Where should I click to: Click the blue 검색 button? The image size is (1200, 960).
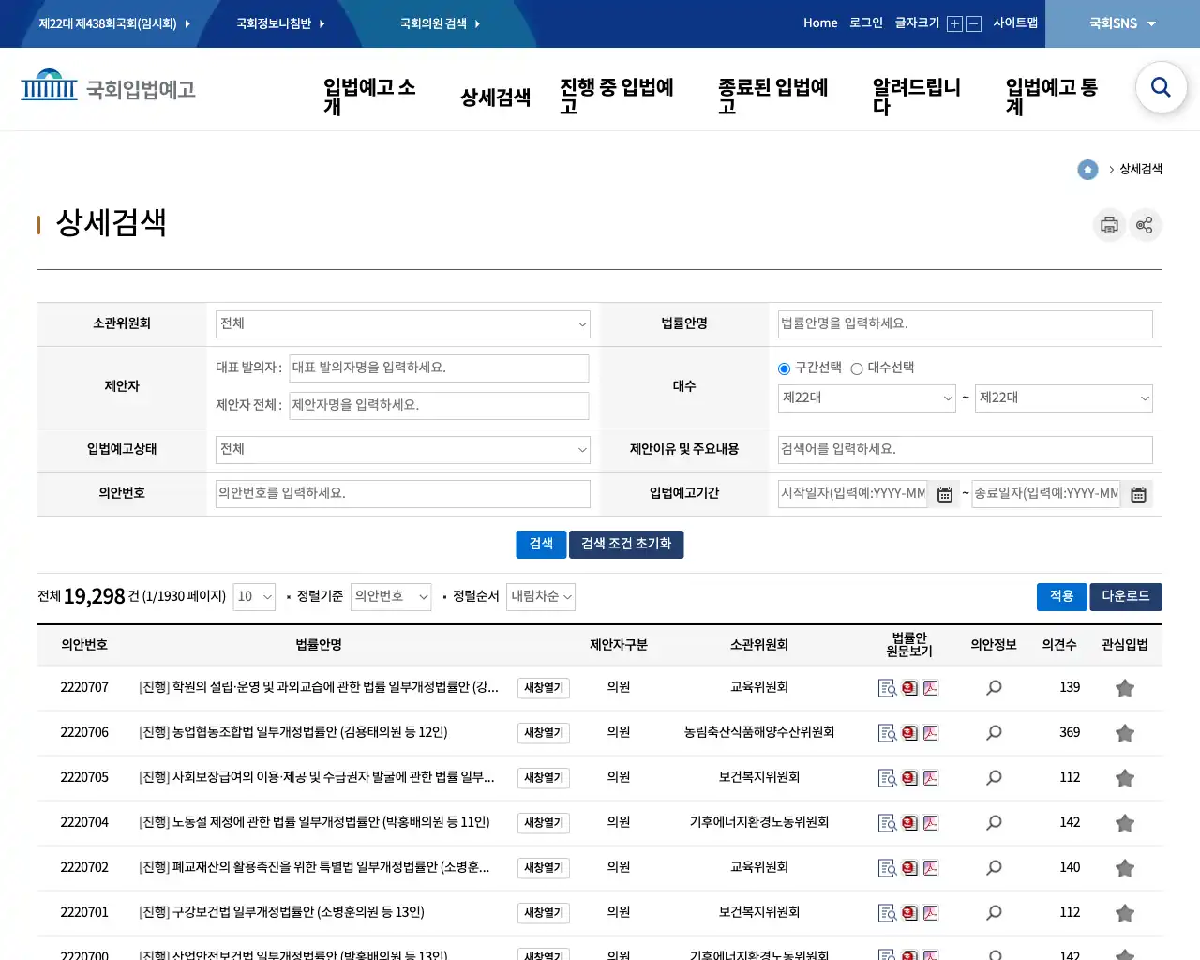tap(541, 545)
